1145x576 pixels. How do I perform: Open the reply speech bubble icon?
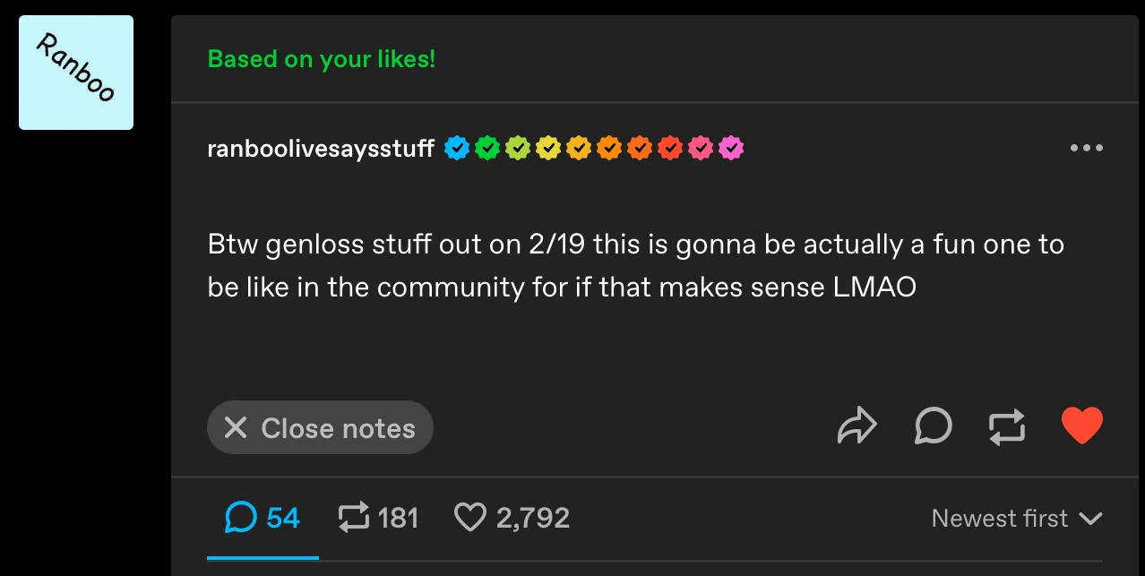[x=933, y=426]
